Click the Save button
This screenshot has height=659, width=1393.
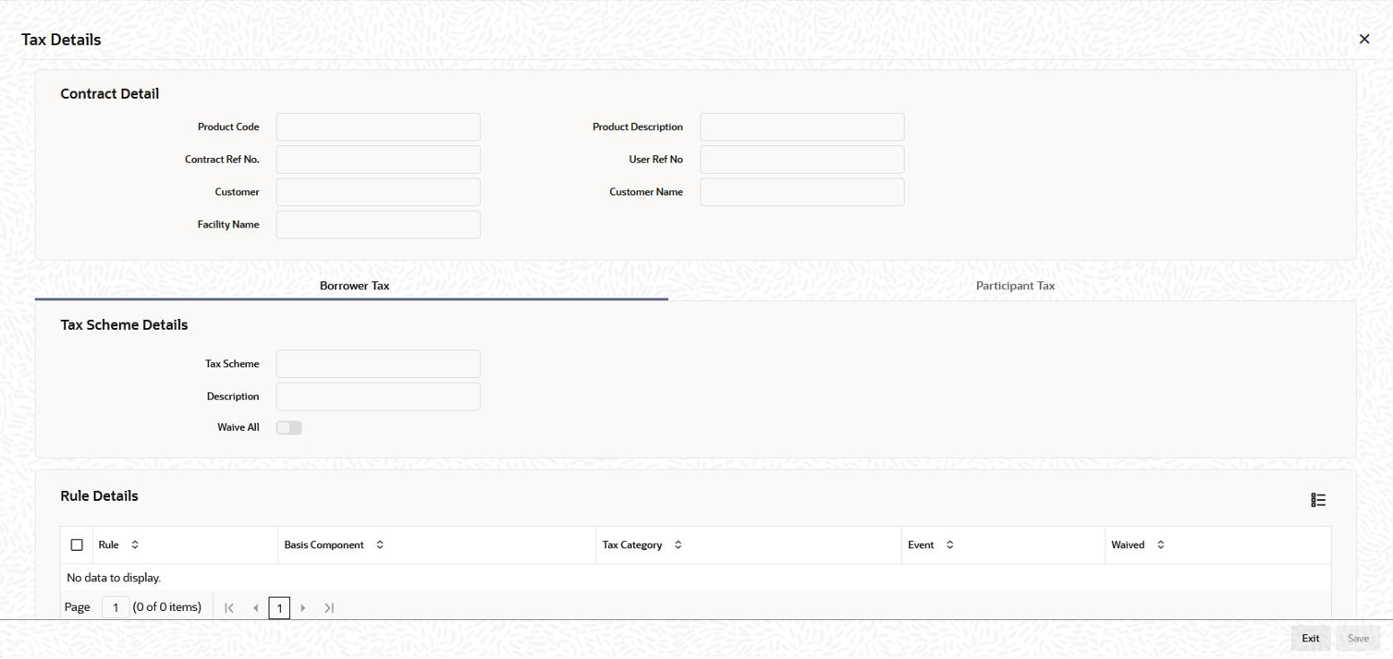[x=1358, y=639]
